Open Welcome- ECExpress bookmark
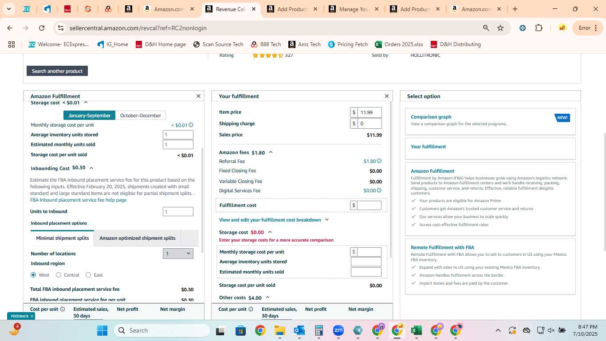 coord(59,44)
